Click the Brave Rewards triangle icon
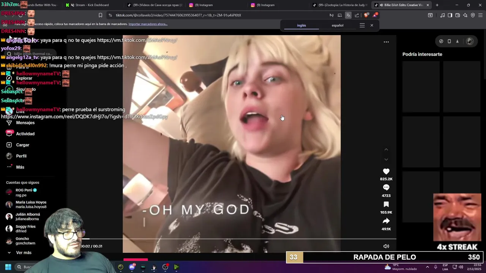The width and height of the screenshot is (486, 273). tap(375, 15)
